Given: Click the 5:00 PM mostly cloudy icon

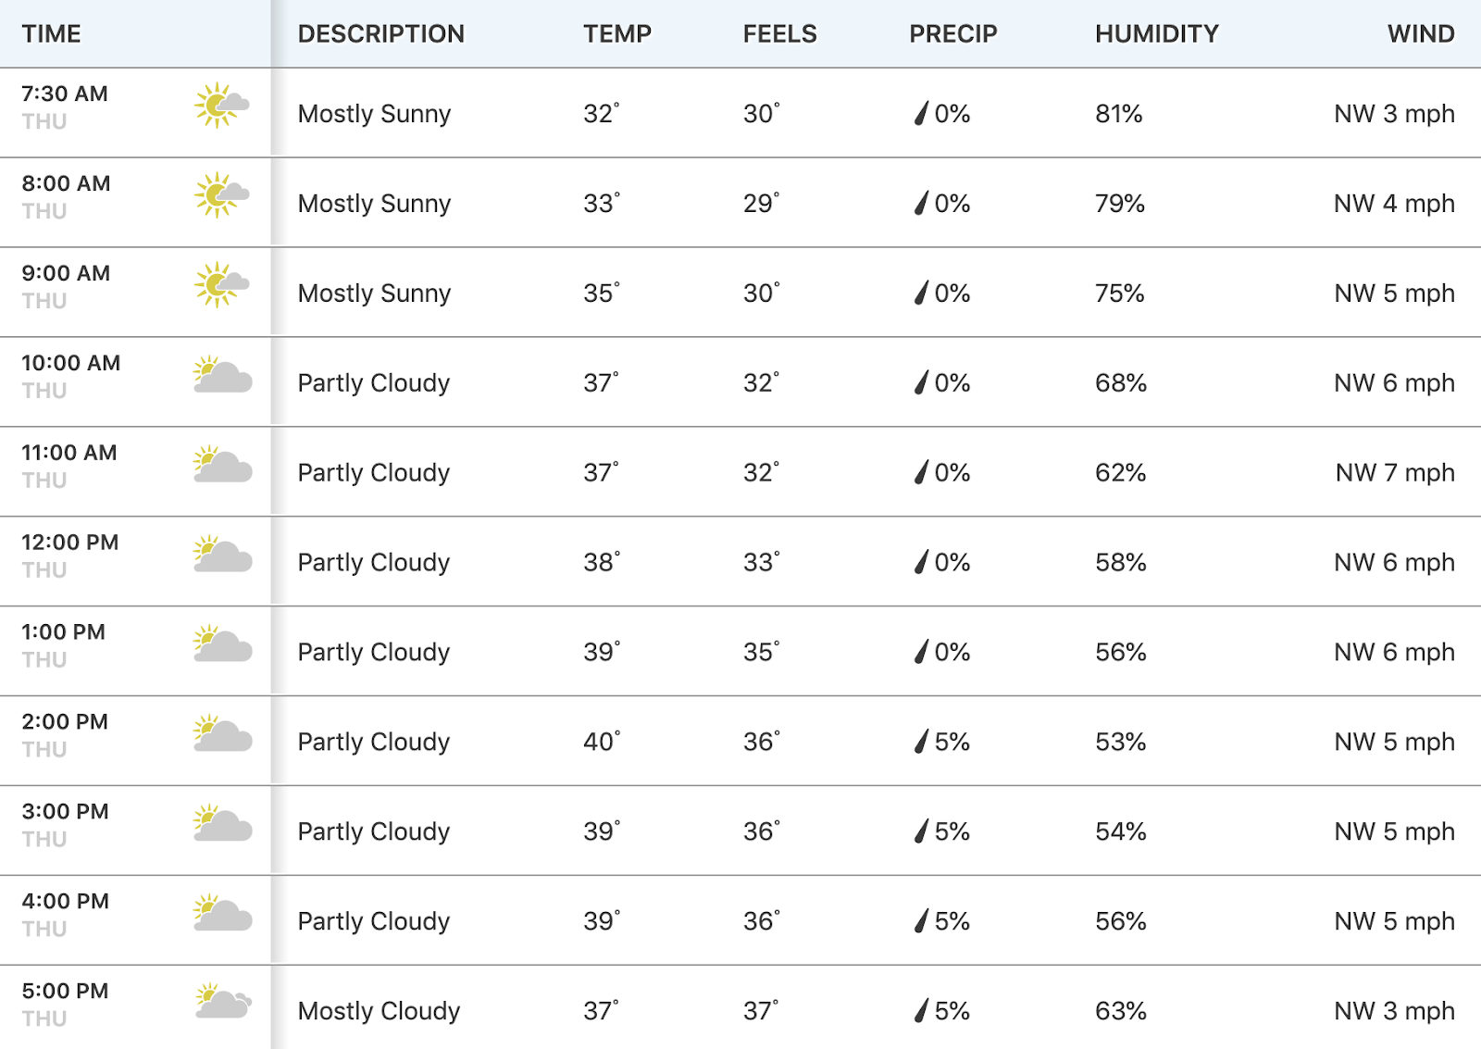Looking at the screenshot, I should pyautogui.click(x=223, y=1001).
